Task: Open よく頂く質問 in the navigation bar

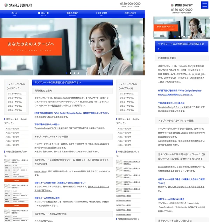Action: (101, 14)
